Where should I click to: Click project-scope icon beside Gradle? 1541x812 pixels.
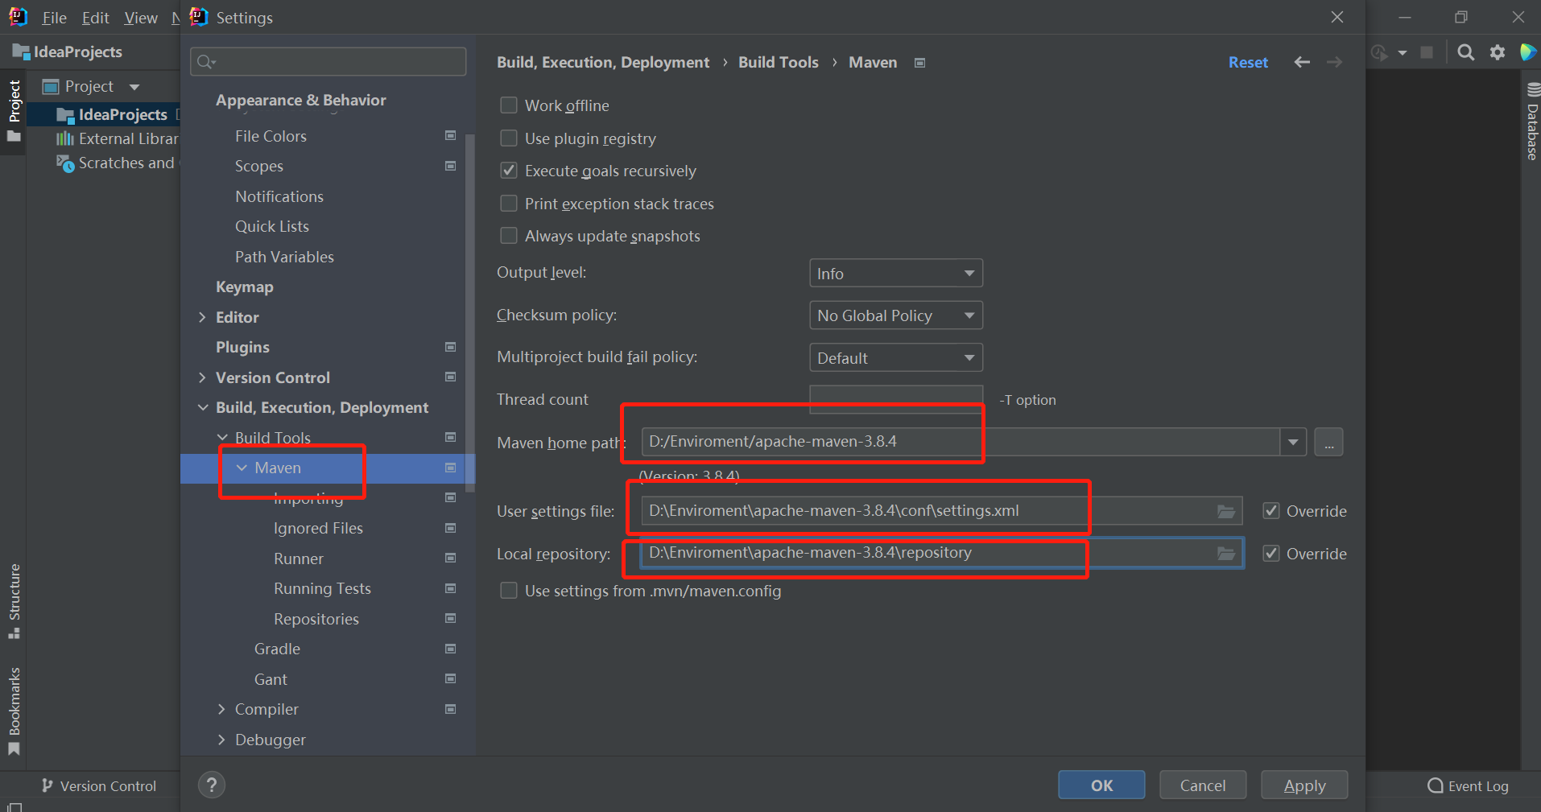[x=451, y=649]
